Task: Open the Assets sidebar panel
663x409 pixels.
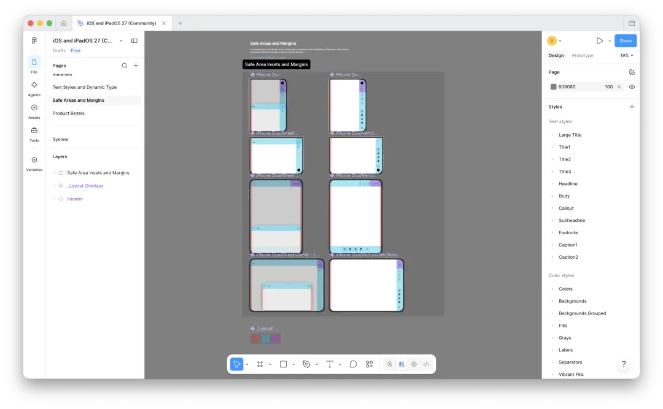Action: (34, 108)
